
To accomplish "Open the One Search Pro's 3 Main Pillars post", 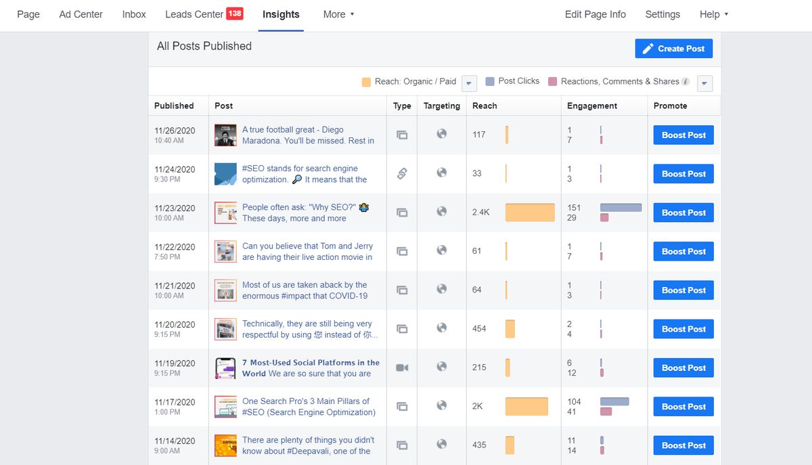I will [x=309, y=407].
